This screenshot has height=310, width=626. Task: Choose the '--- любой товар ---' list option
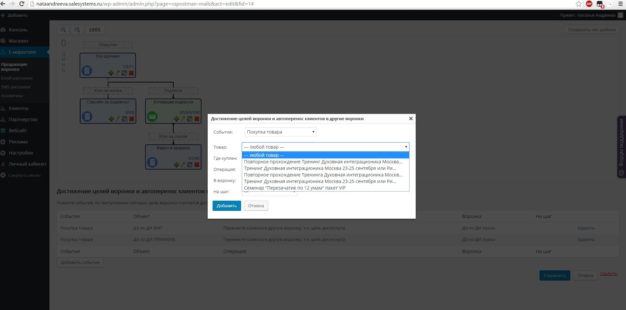pos(264,155)
